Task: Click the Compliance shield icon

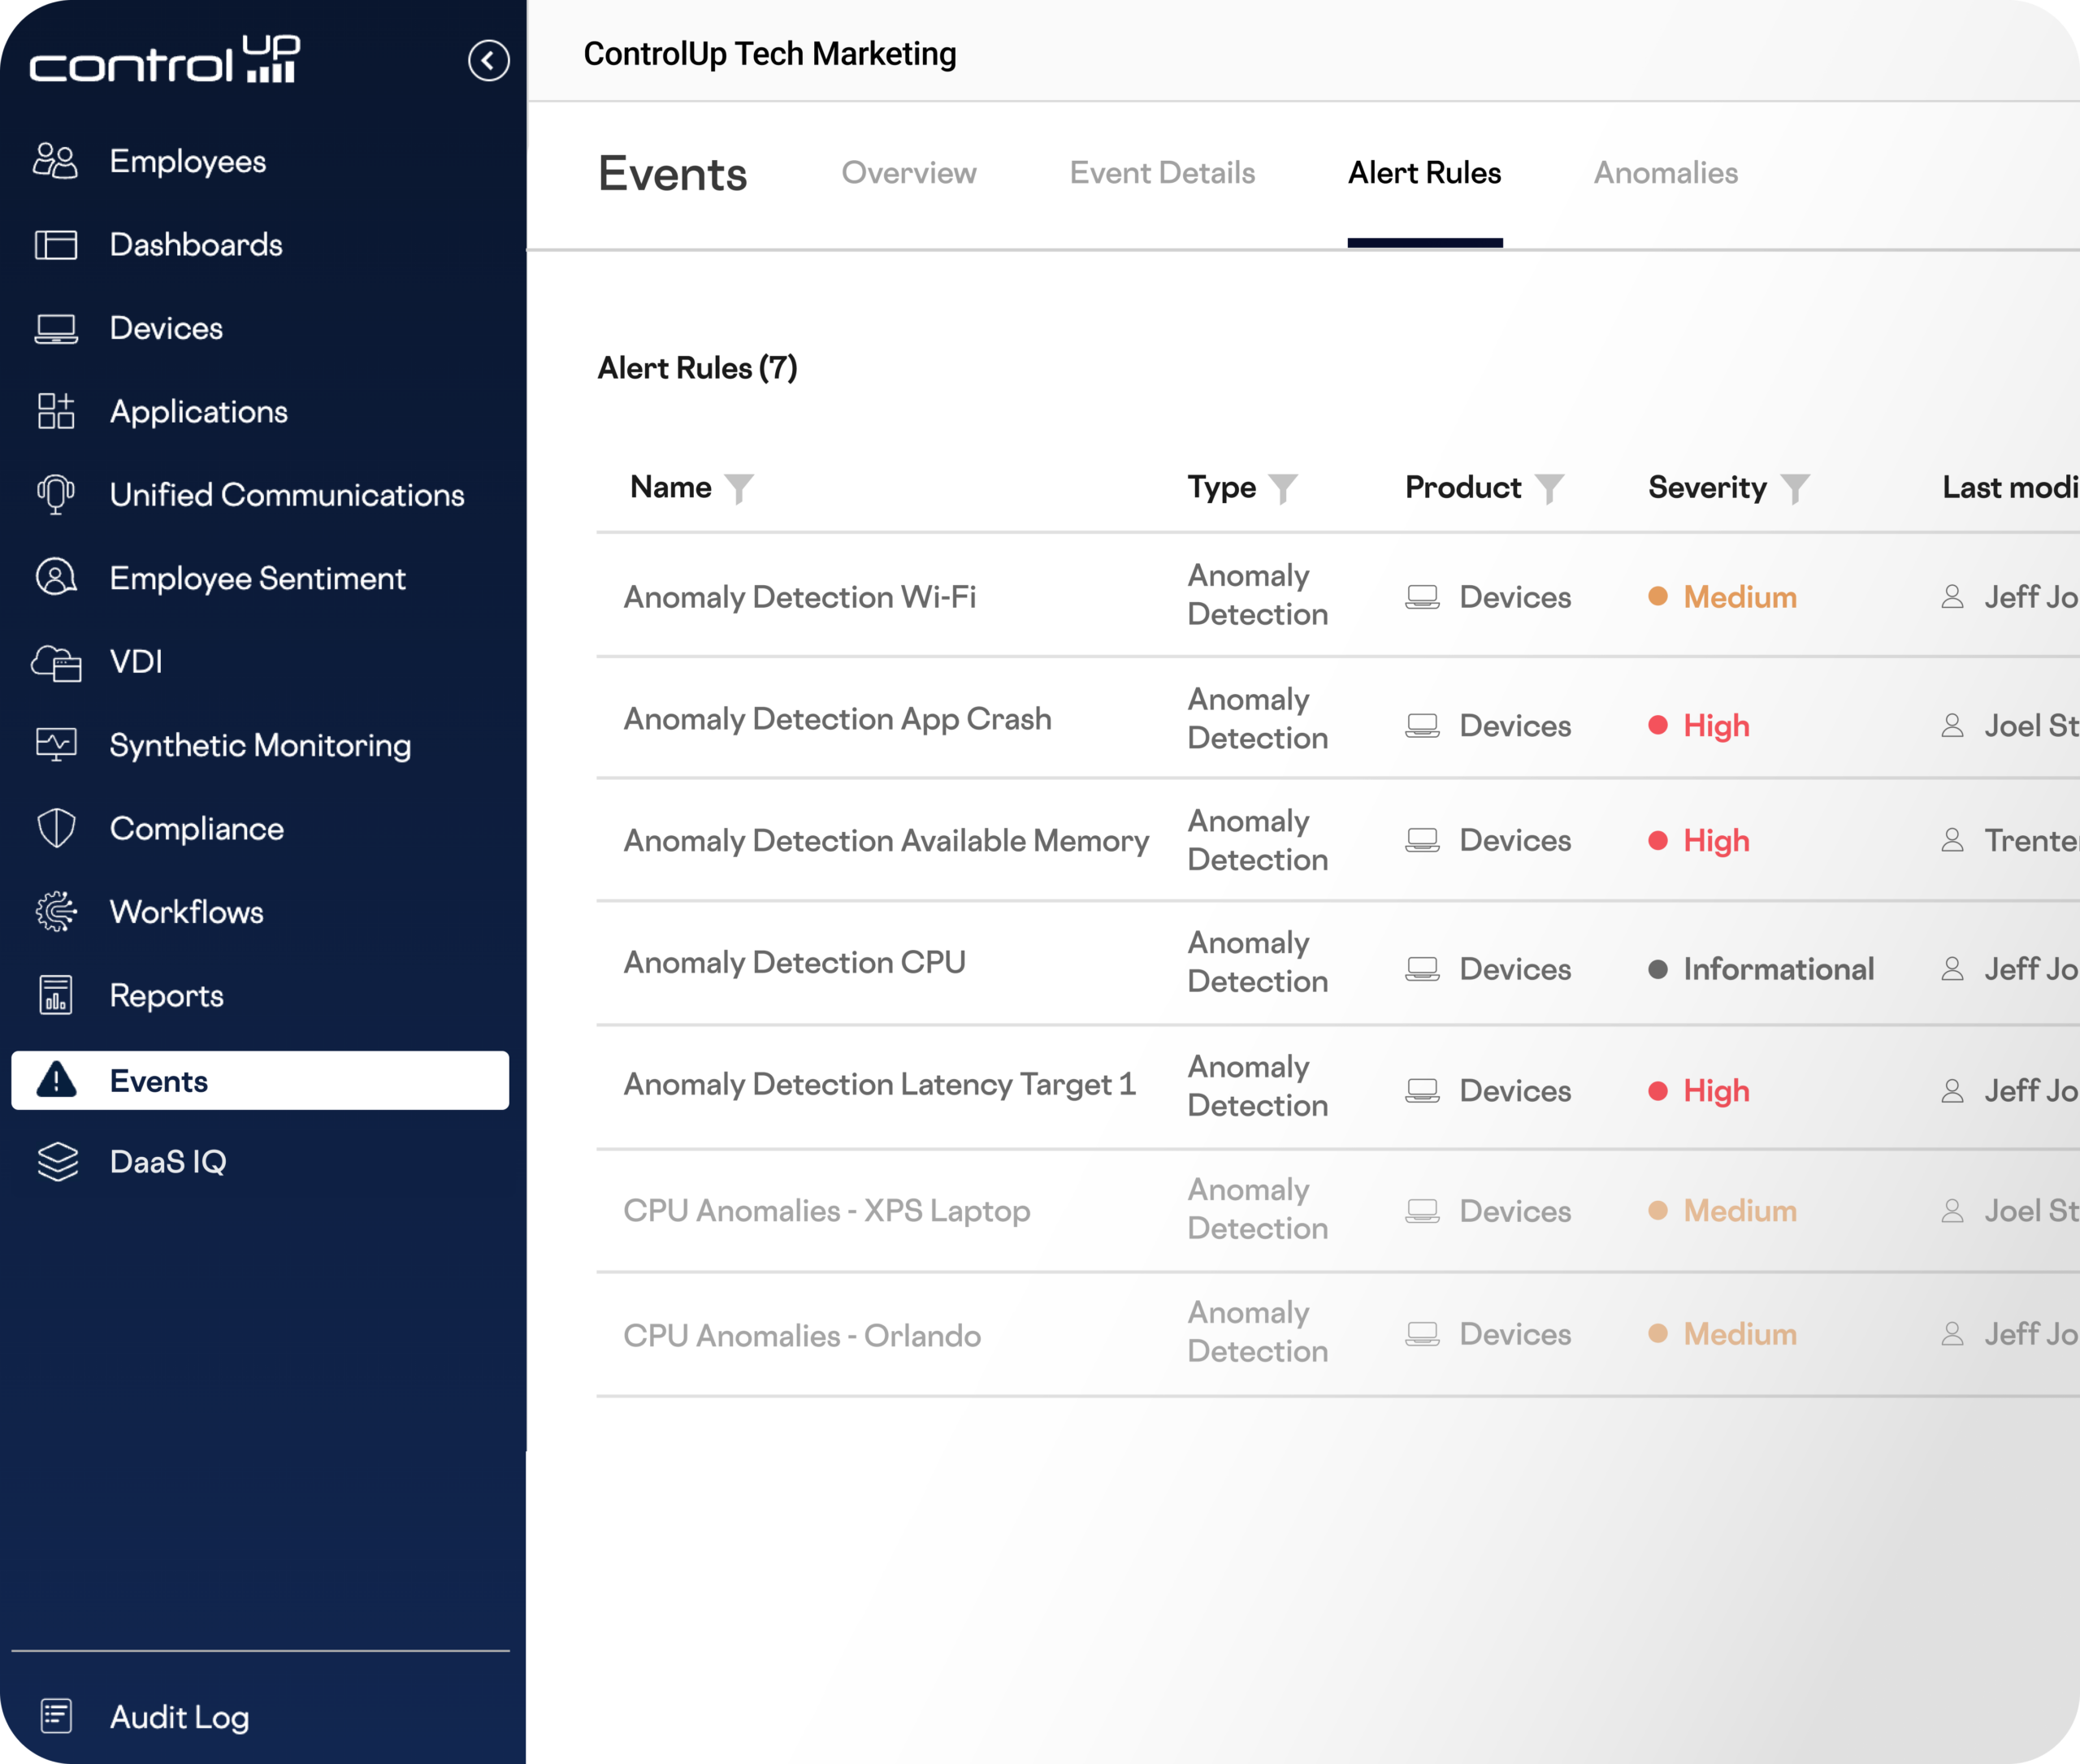Action: coord(56,828)
